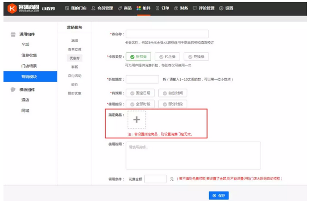
Task: Open the 限时优惠 marketing module
Action: tap(75, 94)
